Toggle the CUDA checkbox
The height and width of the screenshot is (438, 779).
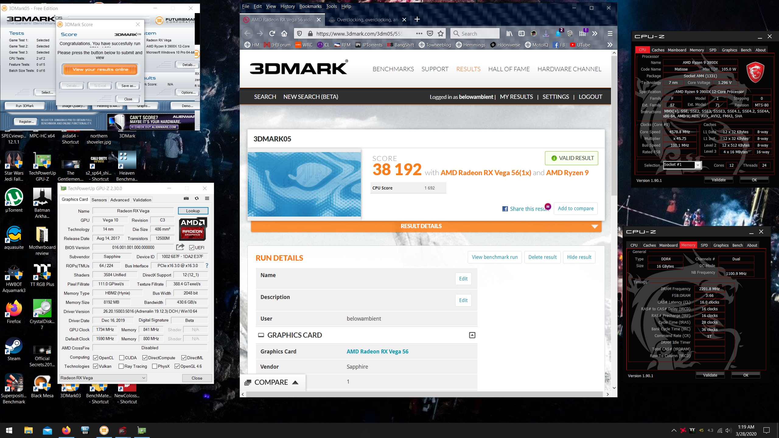pyautogui.click(x=122, y=358)
